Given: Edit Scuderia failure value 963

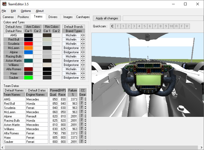Looking at the screenshot, I should [x=73, y=108].
